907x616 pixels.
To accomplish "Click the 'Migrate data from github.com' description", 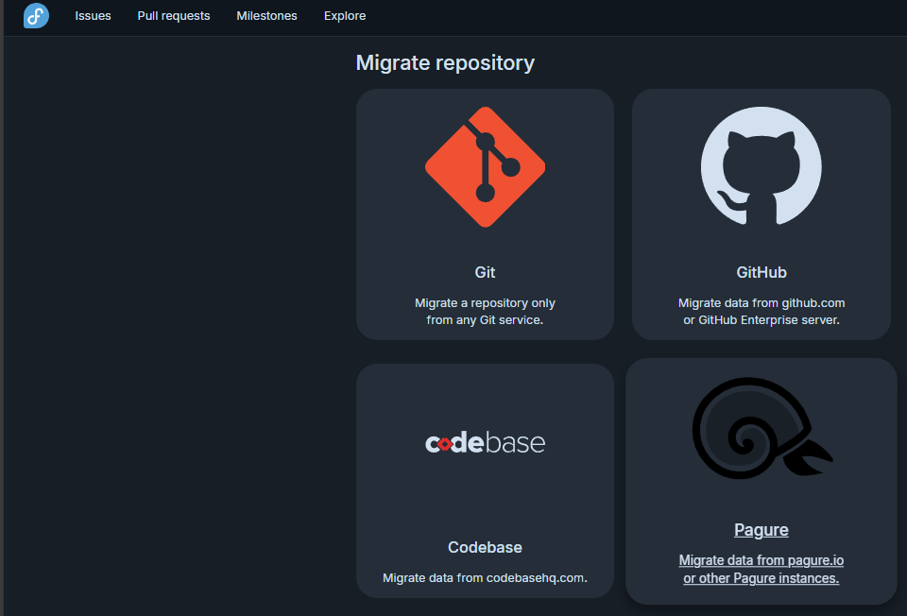I will coord(761,311).
